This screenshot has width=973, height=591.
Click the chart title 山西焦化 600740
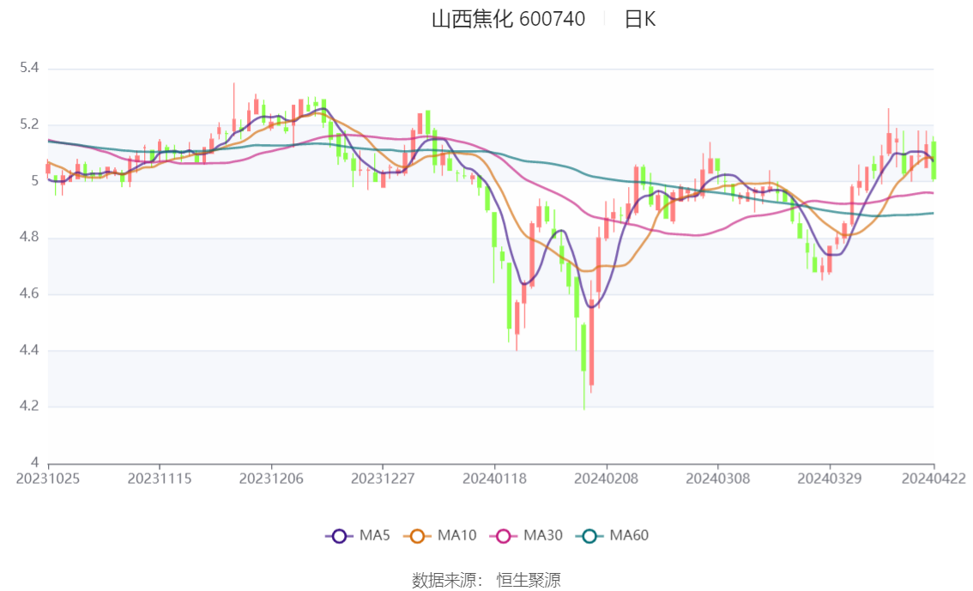click(x=508, y=19)
